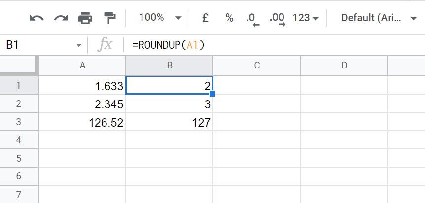This screenshot has width=425, height=203.
Task: Open the Default (Arial) font dropdown
Action: (379, 18)
